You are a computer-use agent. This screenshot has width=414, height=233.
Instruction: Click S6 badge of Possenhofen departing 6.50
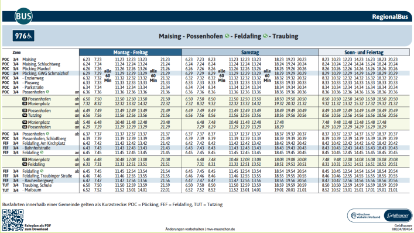pyautogui.click(x=25, y=99)
